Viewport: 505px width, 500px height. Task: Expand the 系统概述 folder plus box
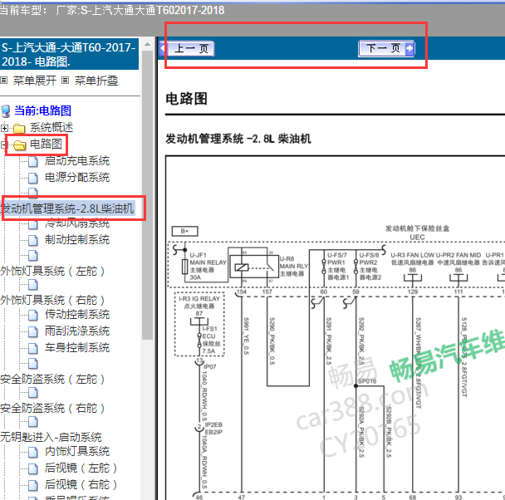click(4, 128)
